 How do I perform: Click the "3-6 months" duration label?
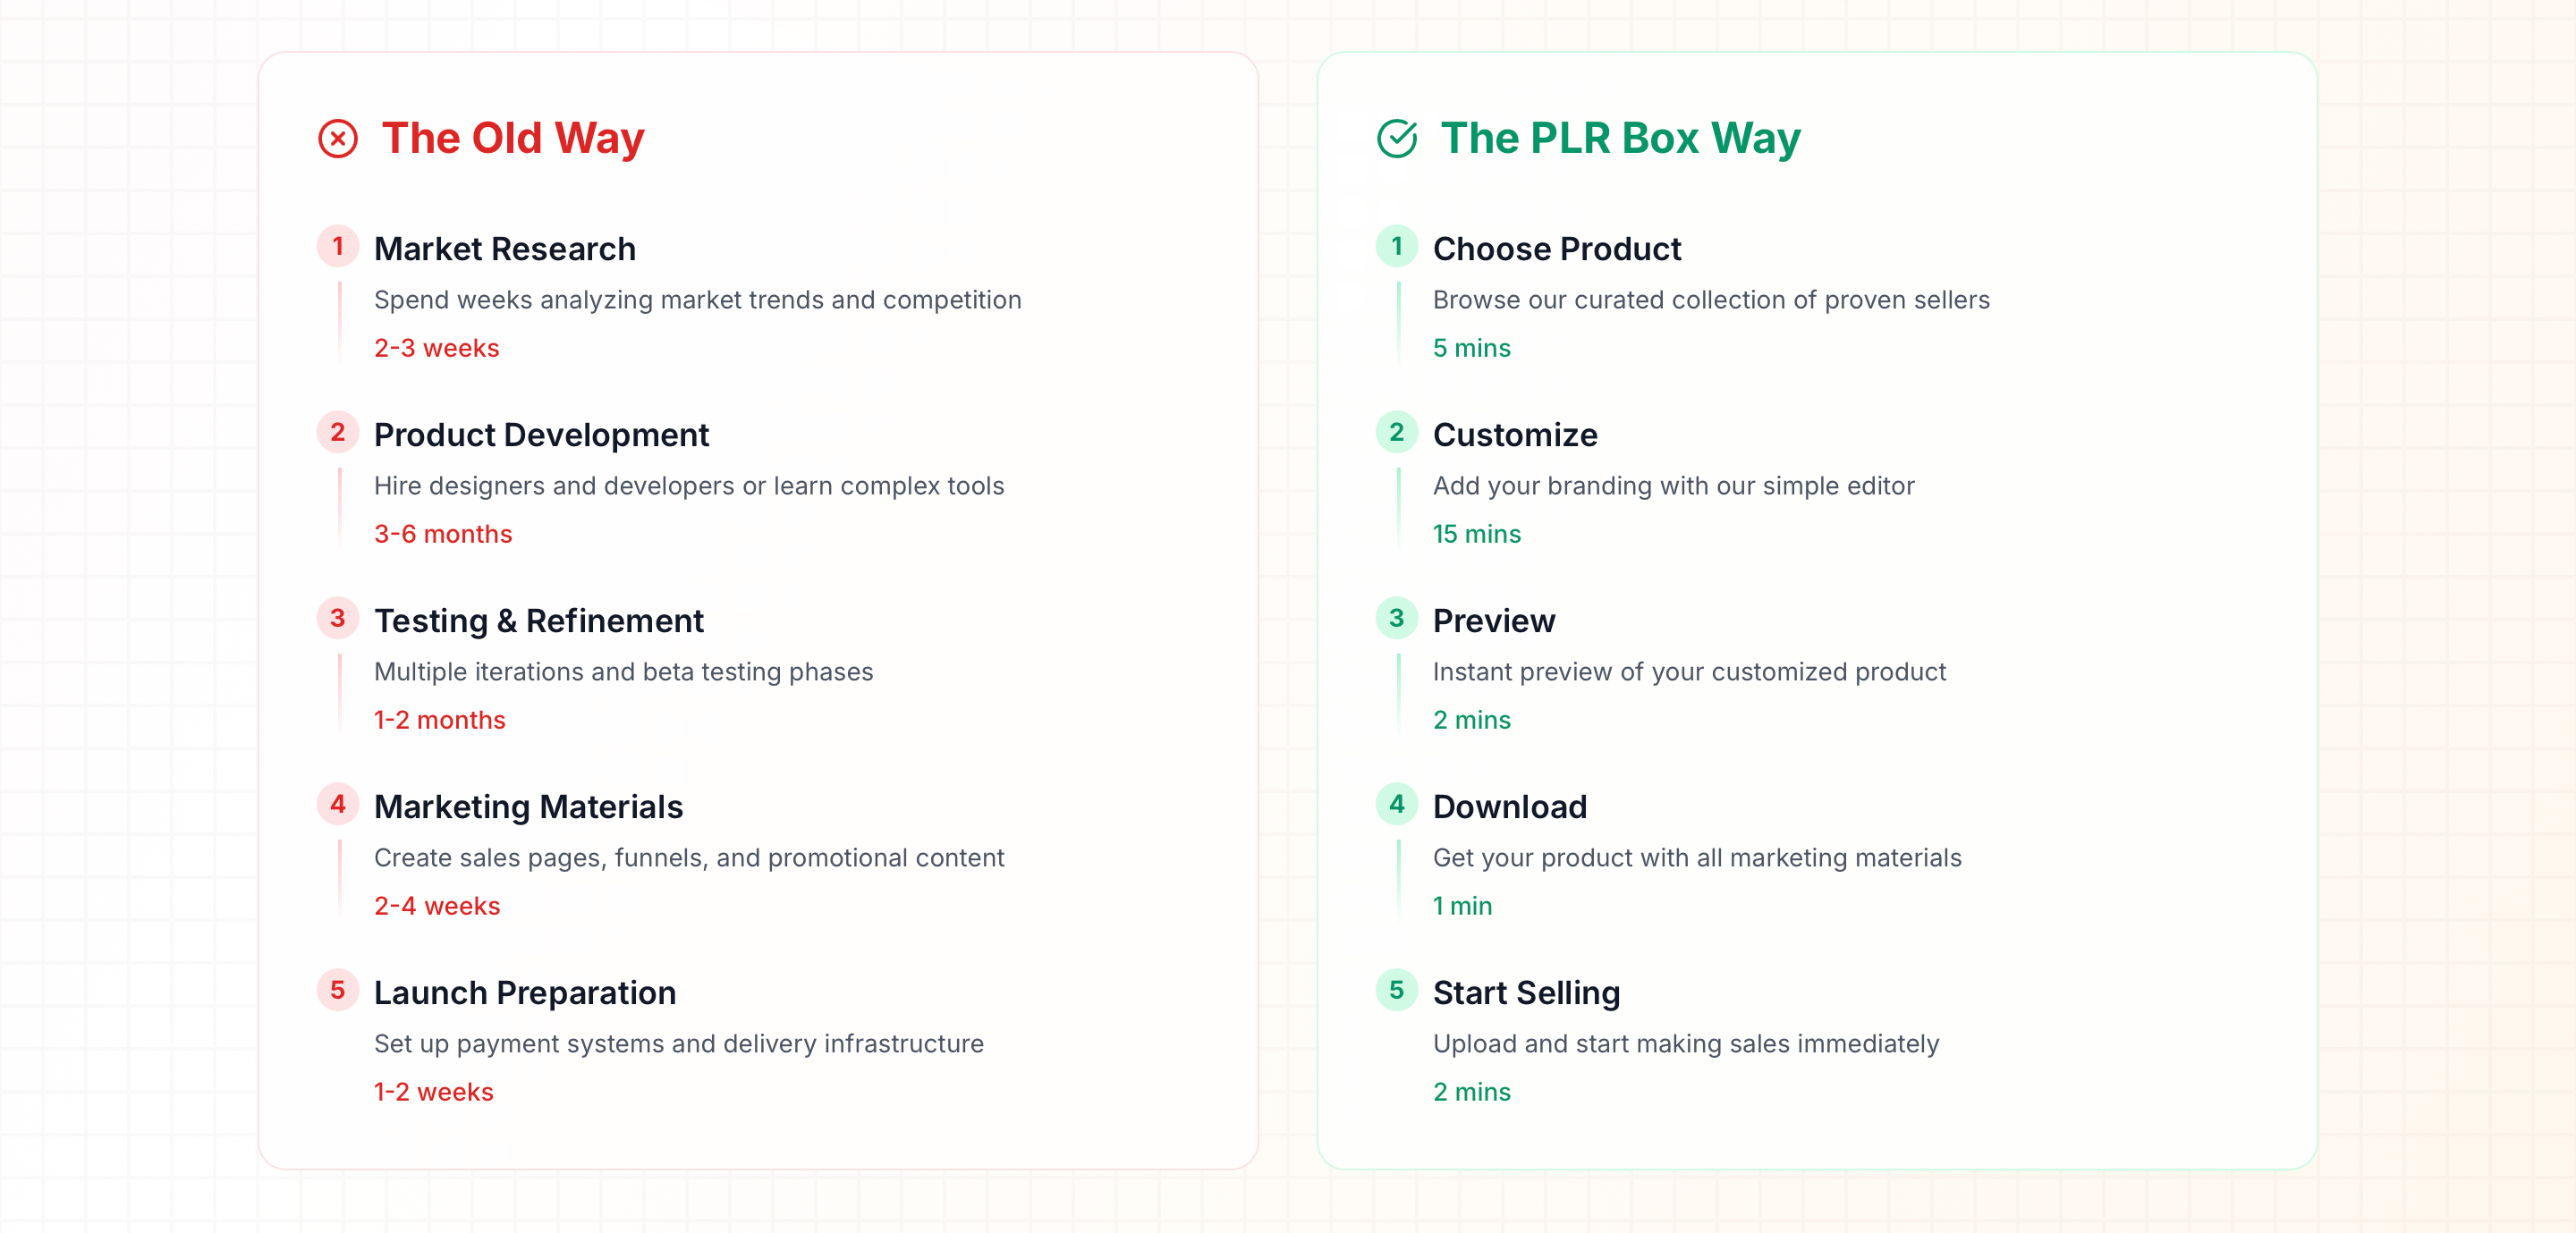(443, 534)
